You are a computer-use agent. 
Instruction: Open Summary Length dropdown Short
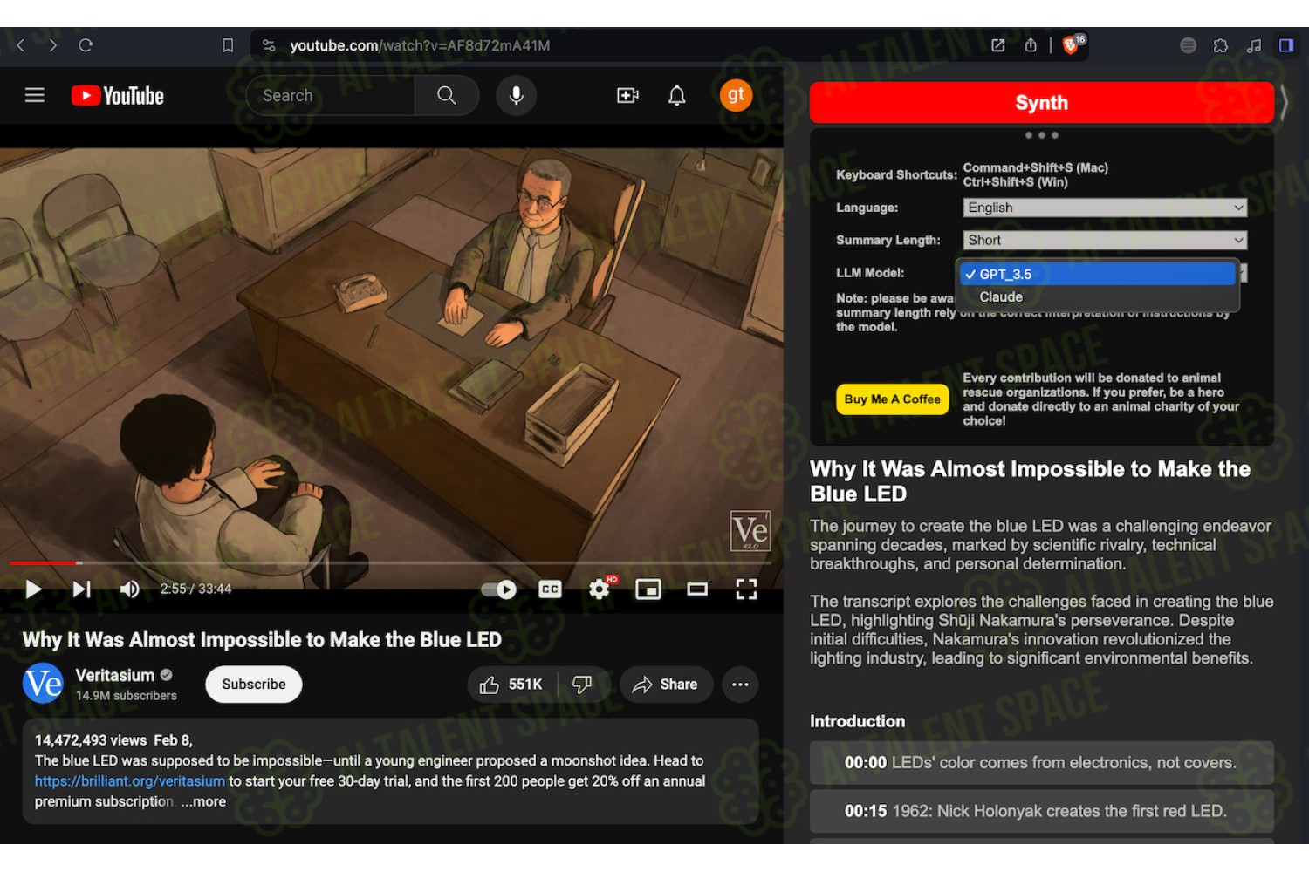pyautogui.click(x=1105, y=240)
